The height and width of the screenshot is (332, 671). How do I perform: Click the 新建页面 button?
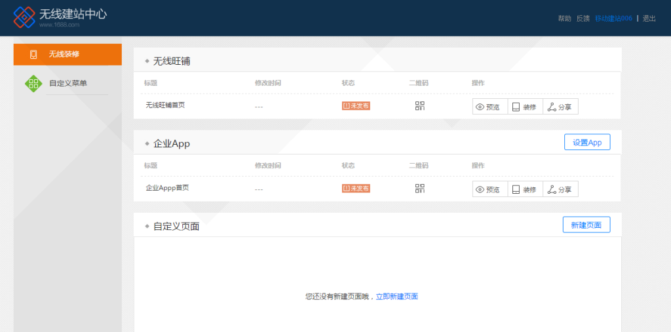pyautogui.click(x=586, y=225)
